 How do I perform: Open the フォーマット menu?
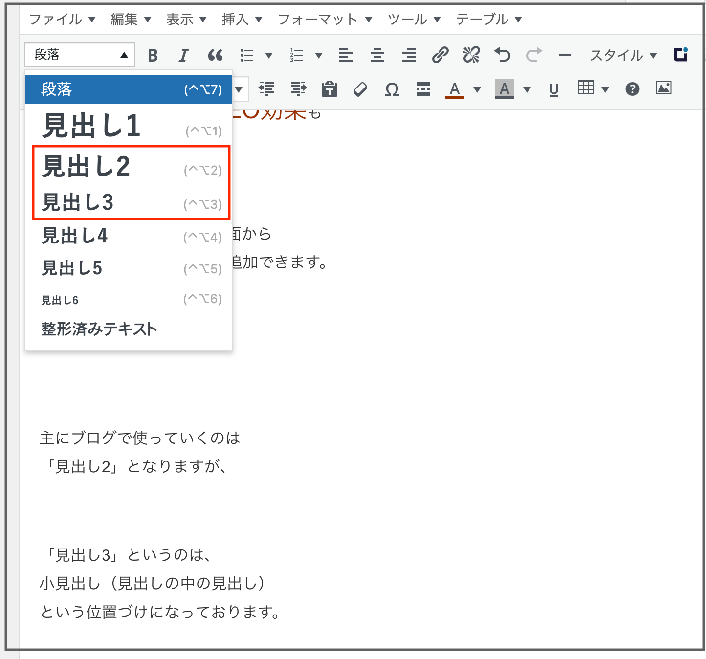coord(325,20)
